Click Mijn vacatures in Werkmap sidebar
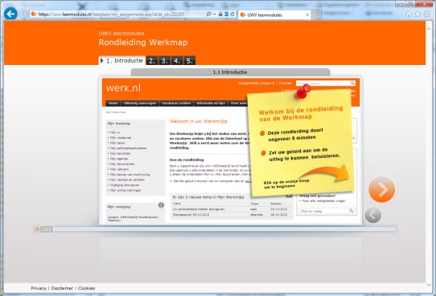Screen dimensions: 436x296 pyautogui.click(x=121, y=138)
